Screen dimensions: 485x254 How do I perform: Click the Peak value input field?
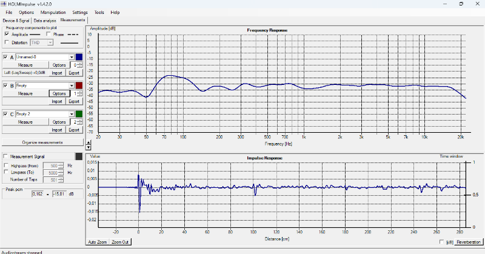tap(38, 194)
